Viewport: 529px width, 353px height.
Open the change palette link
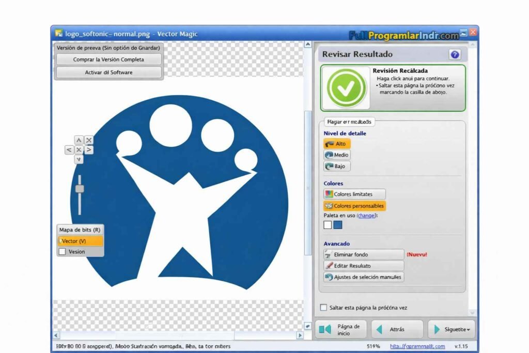[366, 216]
